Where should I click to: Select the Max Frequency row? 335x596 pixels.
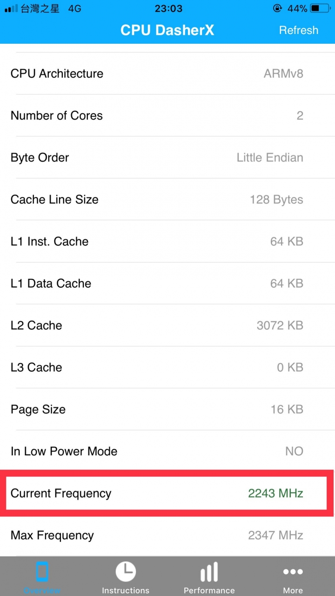pyautogui.click(x=167, y=535)
